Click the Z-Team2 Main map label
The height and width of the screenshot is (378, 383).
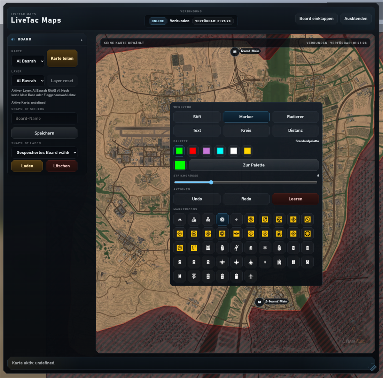point(276,301)
